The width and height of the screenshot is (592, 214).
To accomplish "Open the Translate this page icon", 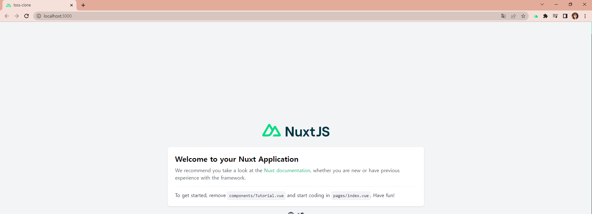I will tap(504, 16).
